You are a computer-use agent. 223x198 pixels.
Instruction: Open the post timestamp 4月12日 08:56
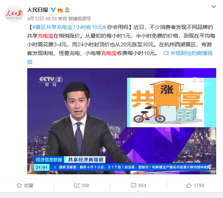click(x=42, y=18)
